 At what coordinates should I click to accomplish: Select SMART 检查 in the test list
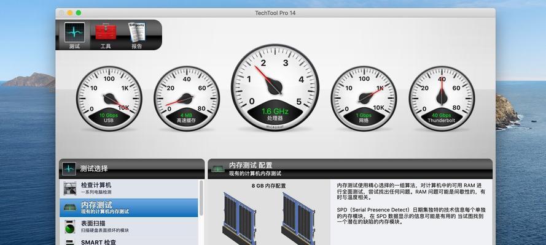click(129, 241)
